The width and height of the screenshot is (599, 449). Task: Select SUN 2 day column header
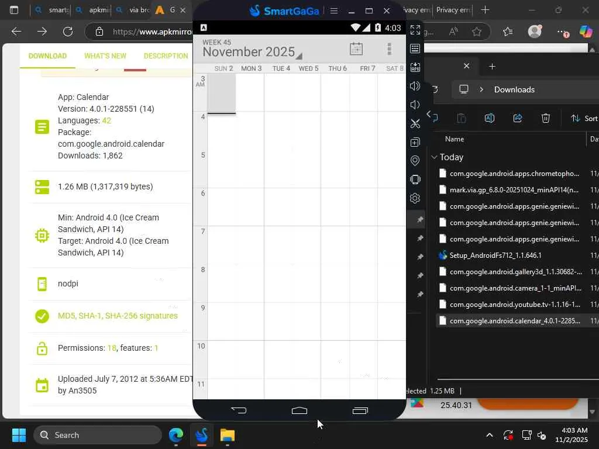coord(223,68)
